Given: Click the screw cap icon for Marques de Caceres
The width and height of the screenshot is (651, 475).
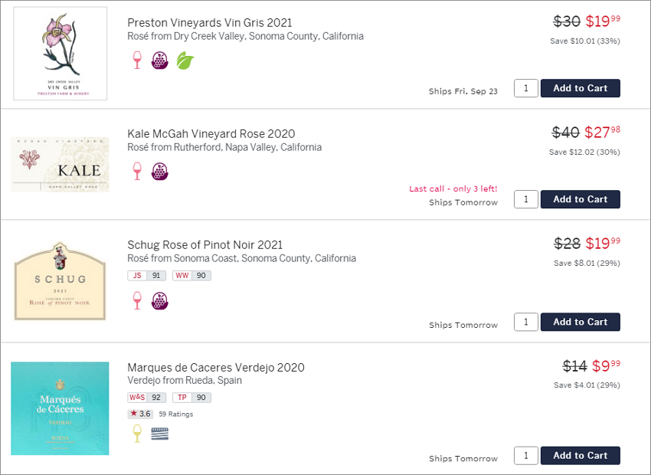Looking at the screenshot, I should (160, 434).
